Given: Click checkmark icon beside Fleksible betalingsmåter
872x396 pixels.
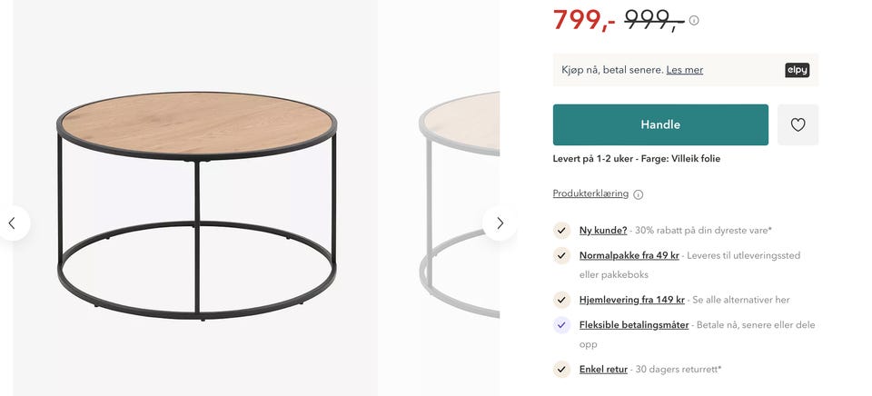Looking at the screenshot, I should click(x=561, y=325).
